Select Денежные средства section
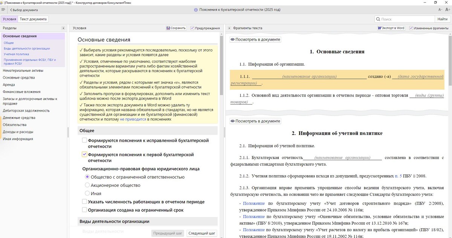This screenshot has width=452, height=238. tap(19, 118)
